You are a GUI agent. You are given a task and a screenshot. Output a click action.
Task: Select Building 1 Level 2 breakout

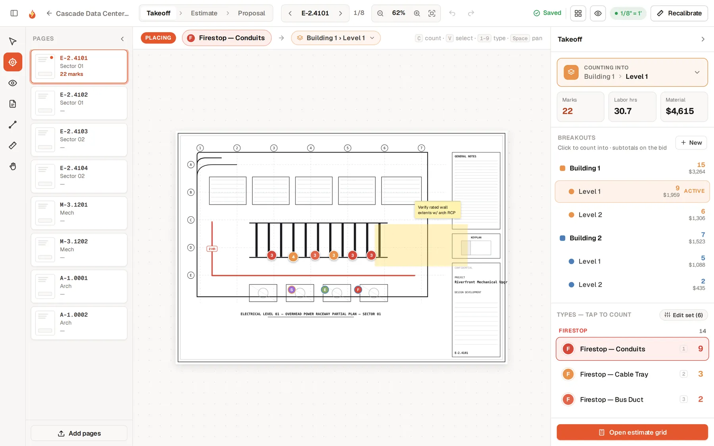[632, 214]
